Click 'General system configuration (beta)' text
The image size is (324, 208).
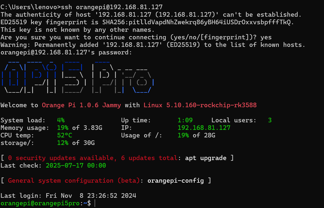click(x=74, y=180)
